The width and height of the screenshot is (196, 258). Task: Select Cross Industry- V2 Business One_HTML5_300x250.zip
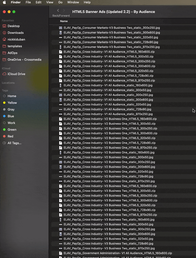pyautogui.click(x=110, y=129)
